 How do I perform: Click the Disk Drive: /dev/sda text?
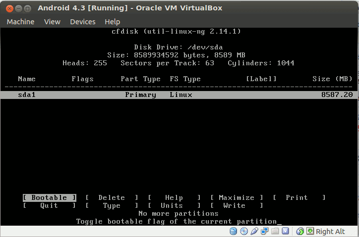pyautogui.click(x=179, y=47)
